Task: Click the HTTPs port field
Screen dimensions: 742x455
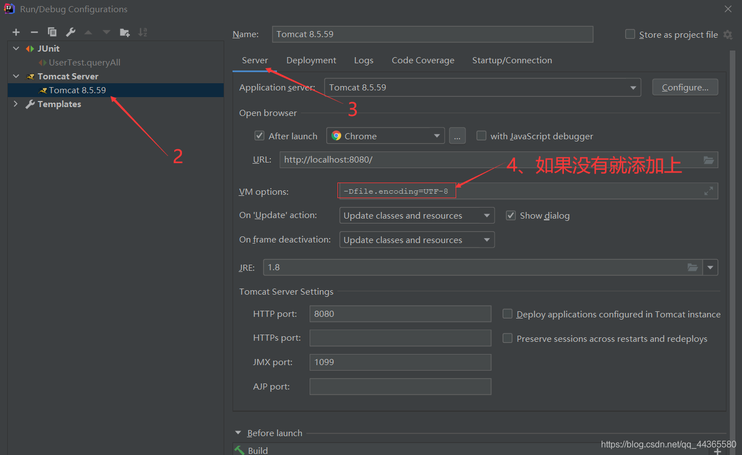Action: click(400, 338)
